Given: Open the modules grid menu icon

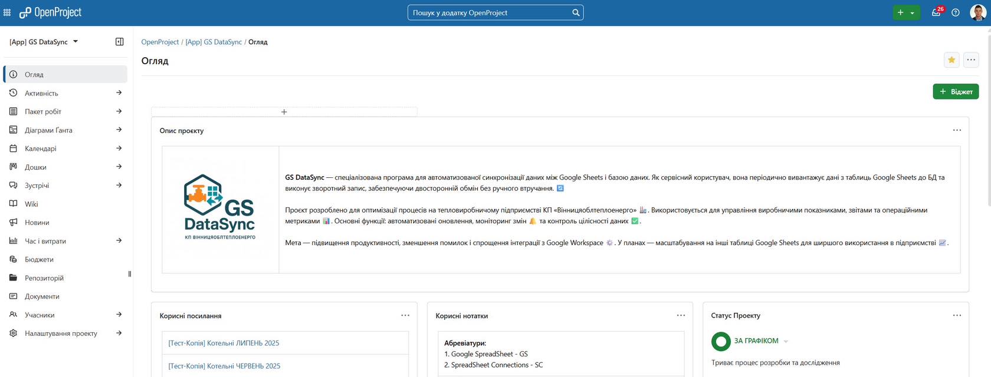Looking at the screenshot, I should 7,12.
